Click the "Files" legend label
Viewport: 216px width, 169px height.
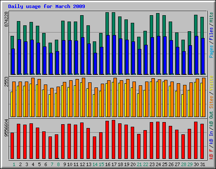coord(211,34)
